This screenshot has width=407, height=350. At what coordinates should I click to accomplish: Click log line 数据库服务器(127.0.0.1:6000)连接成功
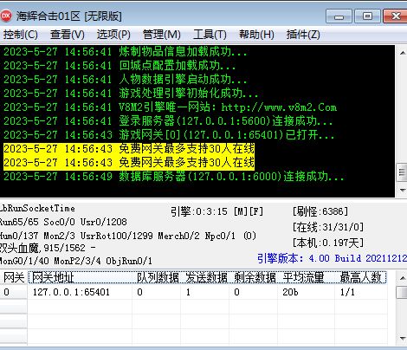[x=173, y=177]
